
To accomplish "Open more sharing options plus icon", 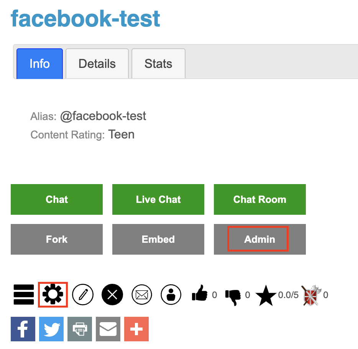I will click(136, 329).
